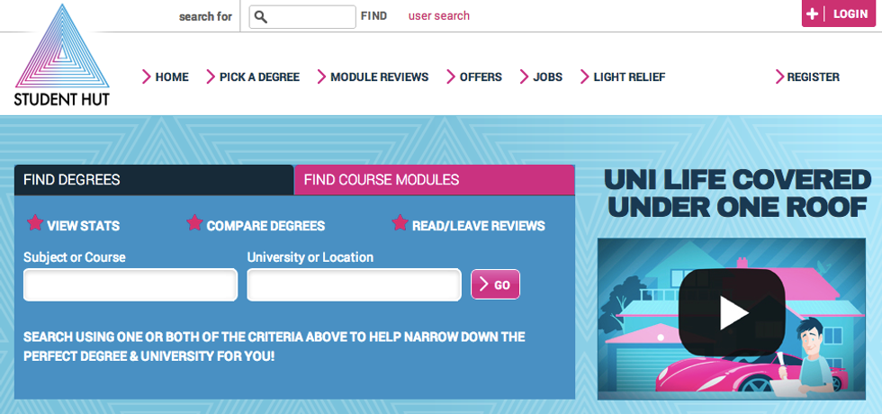This screenshot has width=882, height=414.
Task: Click the 'Subject or Course' label
Action: point(74,257)
